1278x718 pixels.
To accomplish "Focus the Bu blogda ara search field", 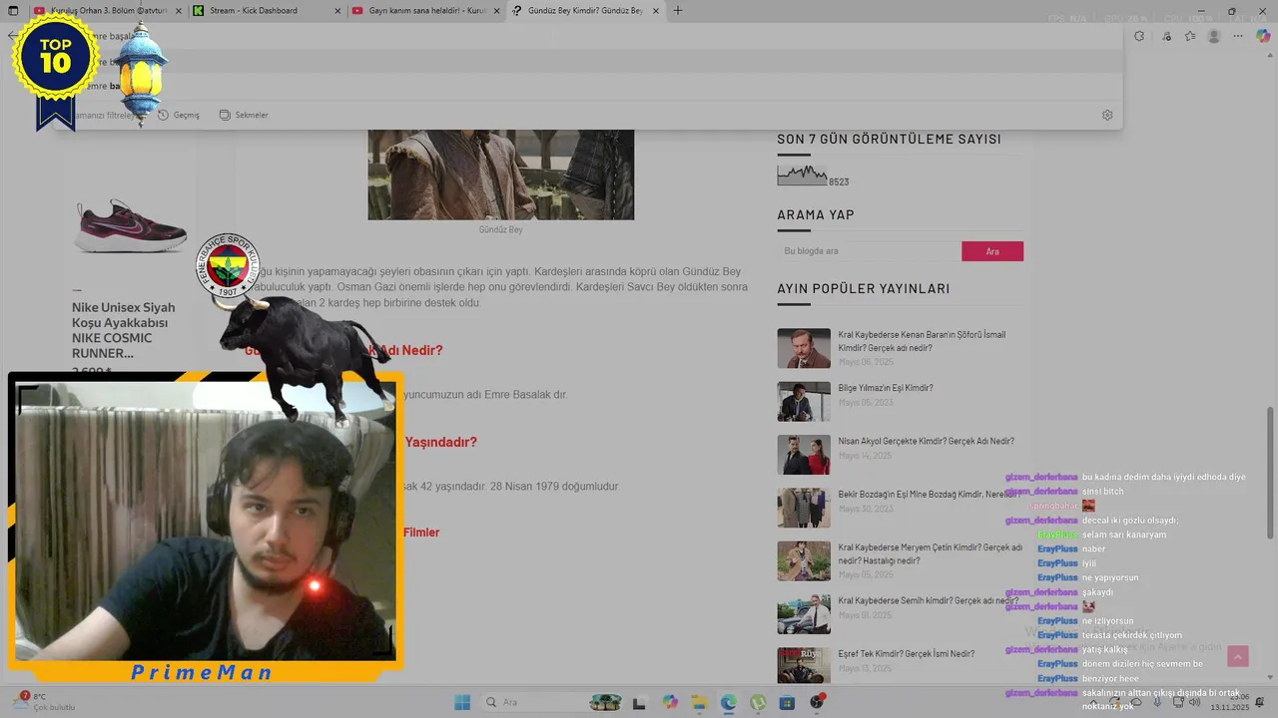I will [869, 251].
